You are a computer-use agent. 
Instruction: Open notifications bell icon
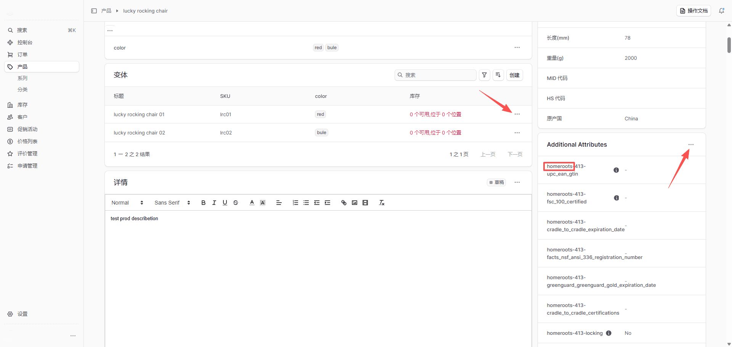click(x=721, y=11)
